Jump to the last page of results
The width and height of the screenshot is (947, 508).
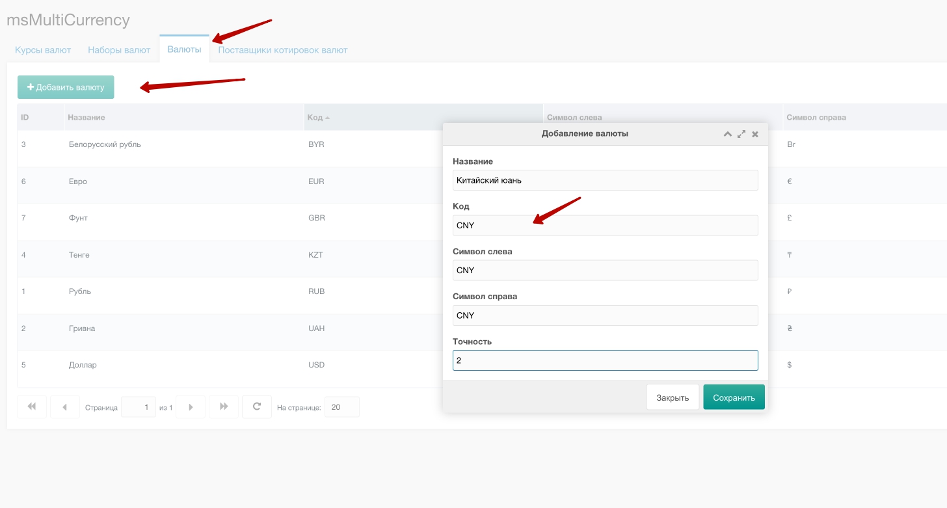click(224, 407)
